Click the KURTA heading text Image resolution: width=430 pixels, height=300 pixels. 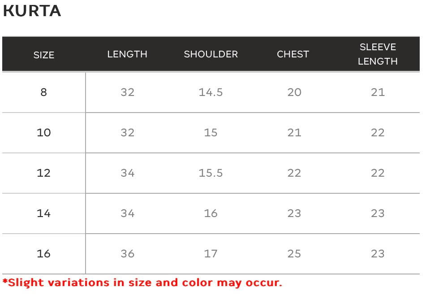click(32, 11)
